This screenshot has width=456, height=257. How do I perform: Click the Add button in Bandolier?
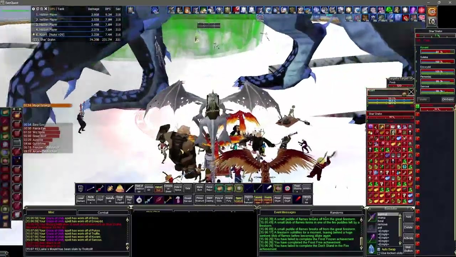(x=409, y=217)
